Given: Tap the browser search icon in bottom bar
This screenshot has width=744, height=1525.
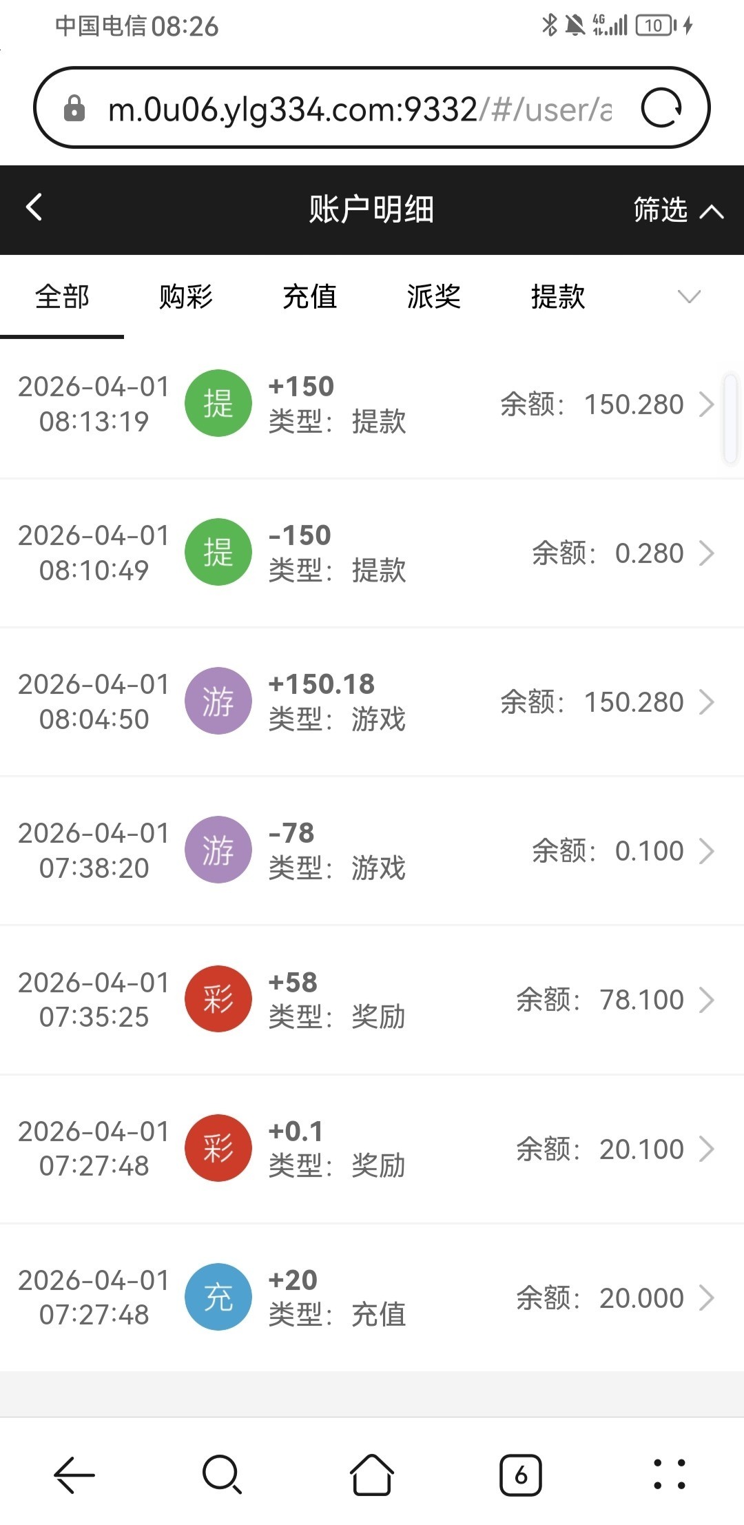Looking at the screenshot, I should [x=222, y=1475].
